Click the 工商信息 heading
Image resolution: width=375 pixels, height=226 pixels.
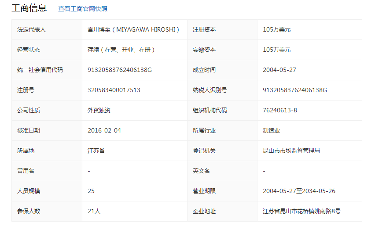29,8
